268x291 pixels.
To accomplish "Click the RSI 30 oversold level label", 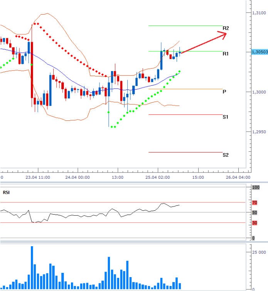I will coord(255,223).
